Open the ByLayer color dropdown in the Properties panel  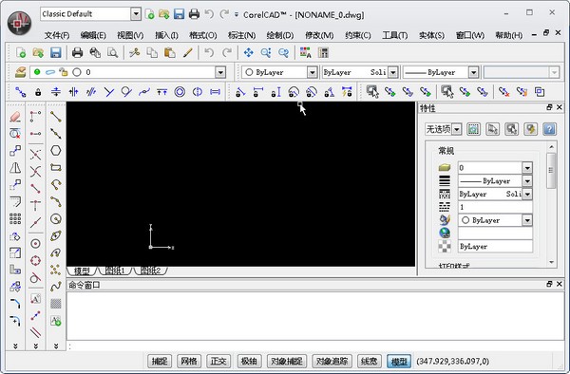tap(527, 220)
